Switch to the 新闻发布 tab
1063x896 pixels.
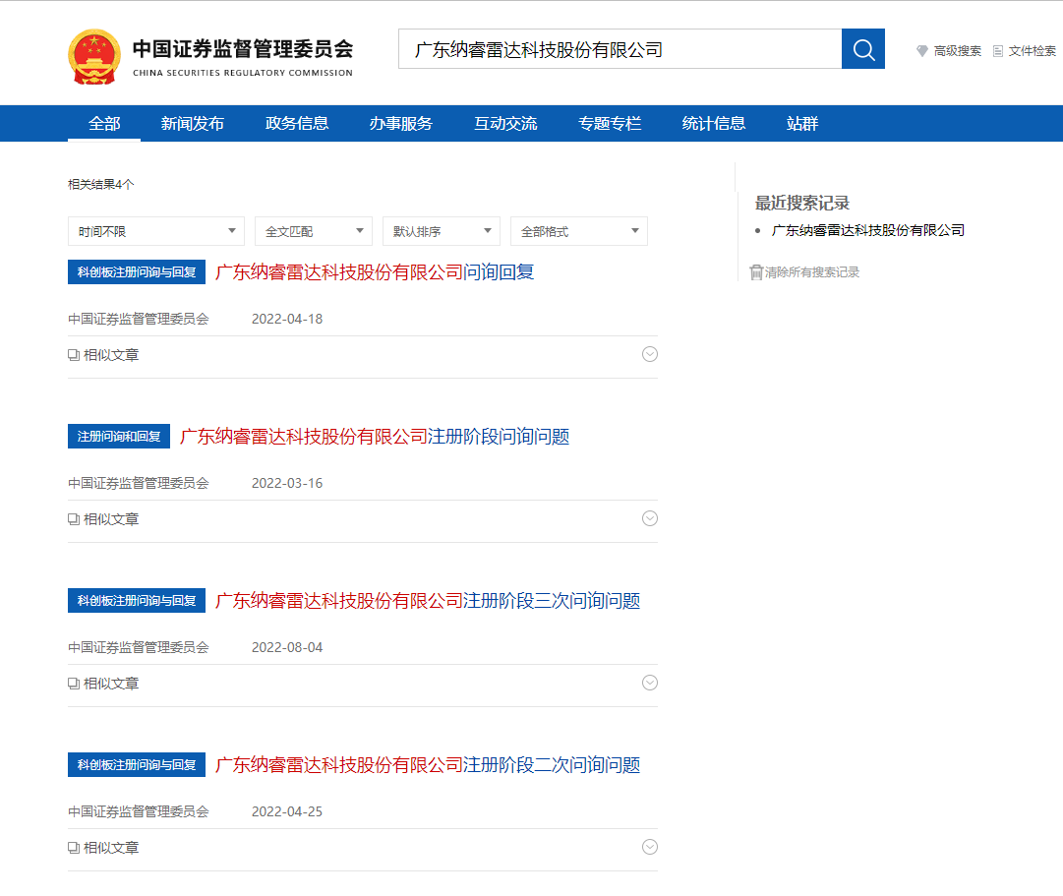point(193,124)
